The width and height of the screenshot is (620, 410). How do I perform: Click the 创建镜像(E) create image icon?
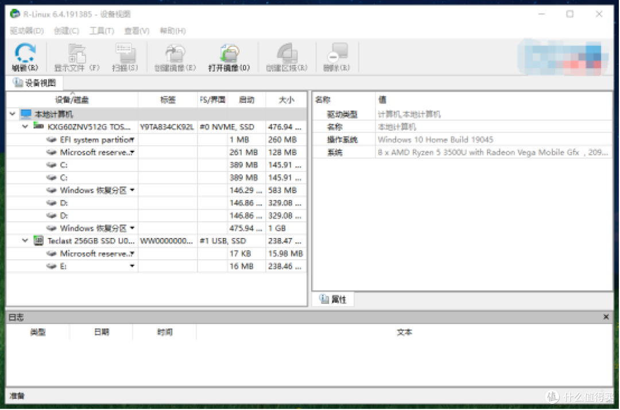click(175, 53)
